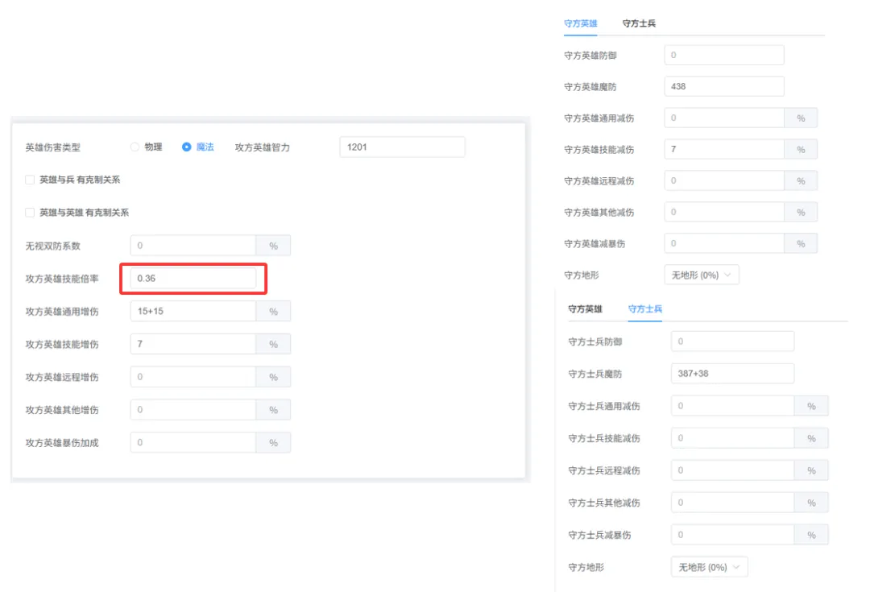This screenshot has width=870, height=592.
Task: Select the 守方士兵远程减伤 input field
Action: [732, 470]
